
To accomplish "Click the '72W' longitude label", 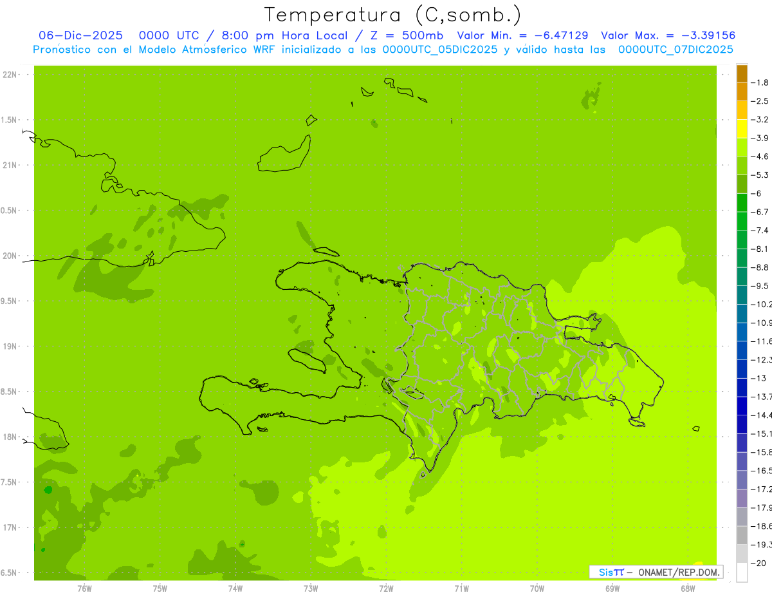I will pyautogui.click(x=386, y=588).
